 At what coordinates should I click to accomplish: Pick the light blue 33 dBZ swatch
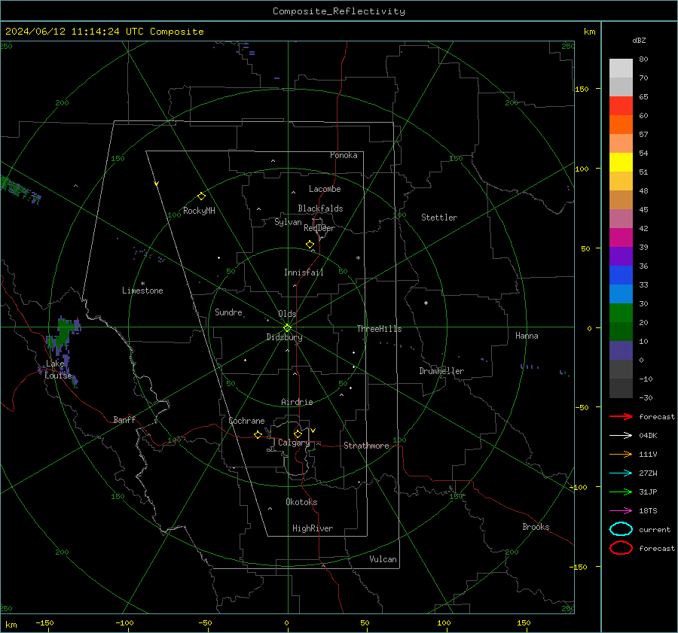click(x=621, y=294)
